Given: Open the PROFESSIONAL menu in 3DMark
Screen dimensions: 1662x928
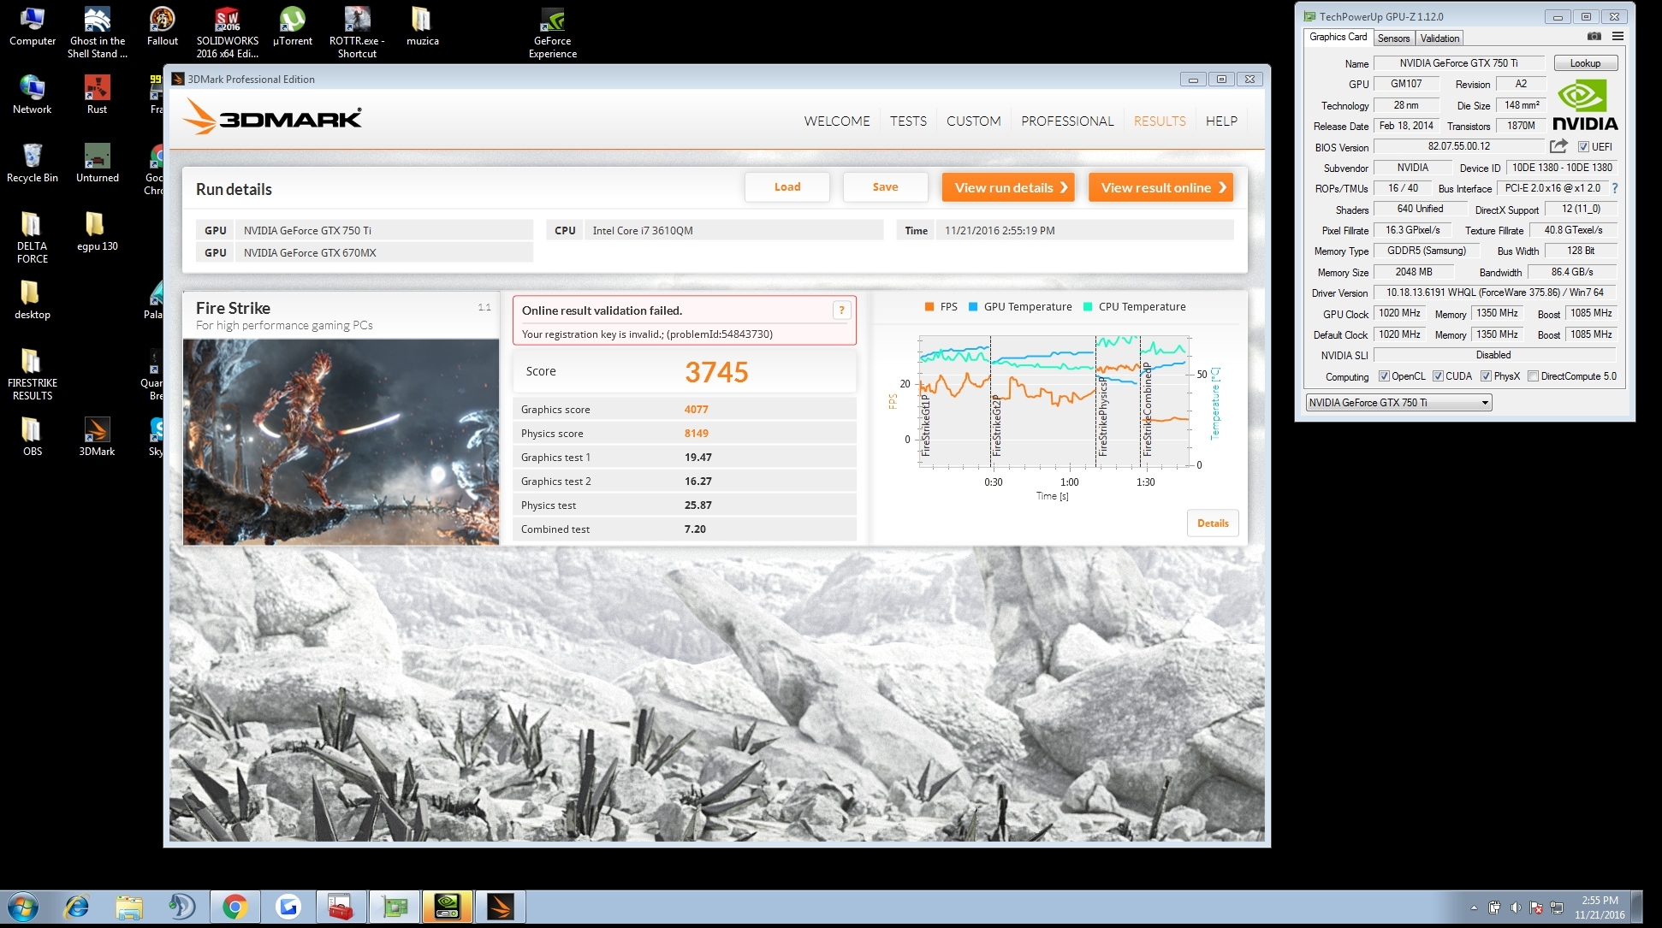Looking at the screenshot, I should coord(1067,121).
